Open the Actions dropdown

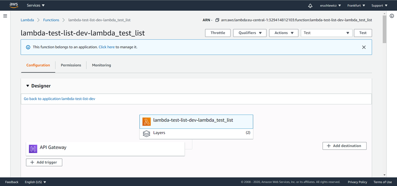[x=284, y=33]
